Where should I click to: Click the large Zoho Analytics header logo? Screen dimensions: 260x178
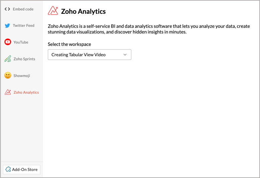[x=53, y=11]
